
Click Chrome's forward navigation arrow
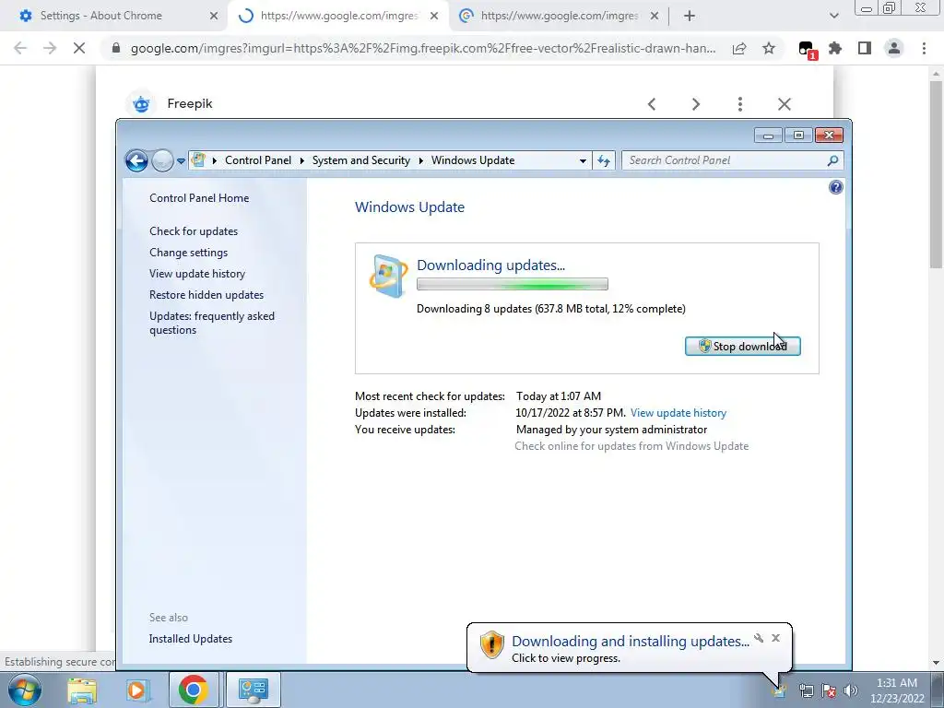50,48
